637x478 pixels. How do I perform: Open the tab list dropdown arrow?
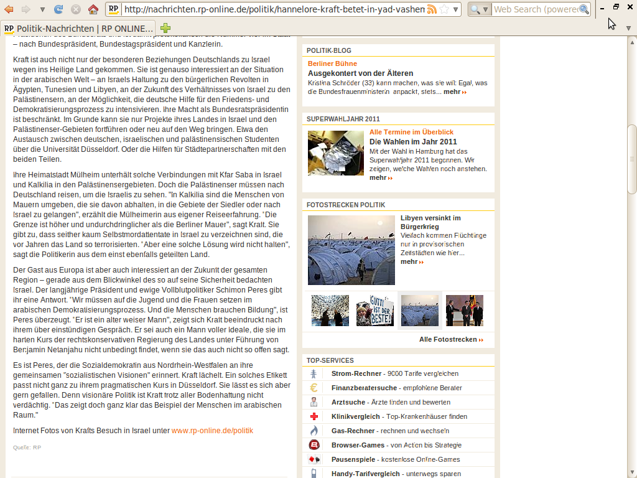point(628,28)
